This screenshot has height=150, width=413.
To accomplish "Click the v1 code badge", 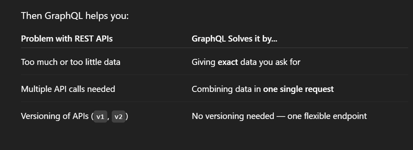I will coord(100,117).
